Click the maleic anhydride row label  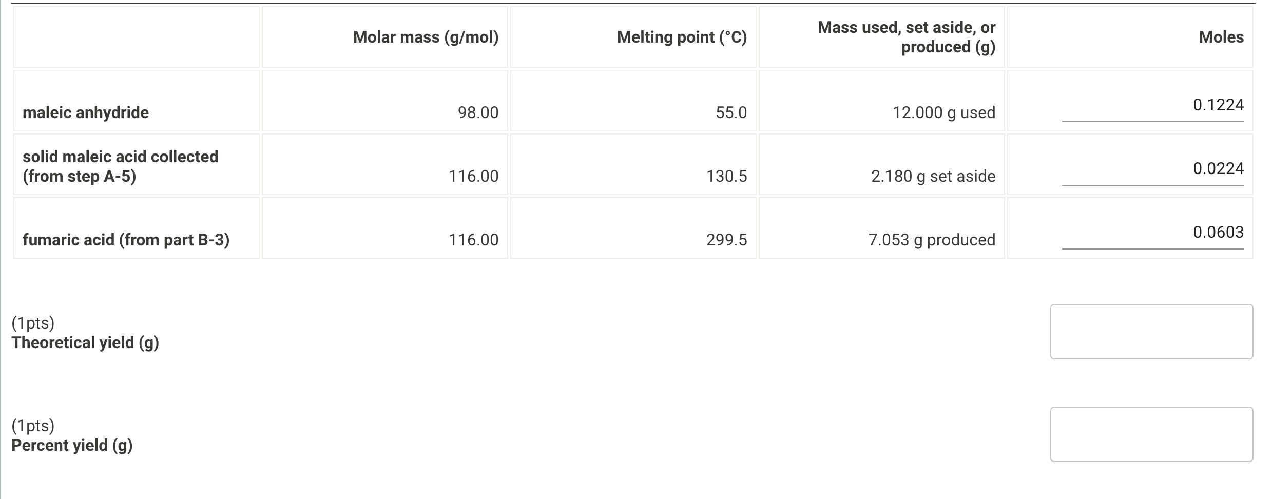(x=86, y=112)
